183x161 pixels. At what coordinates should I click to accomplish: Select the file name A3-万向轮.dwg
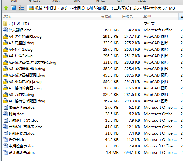click(21, 94)
